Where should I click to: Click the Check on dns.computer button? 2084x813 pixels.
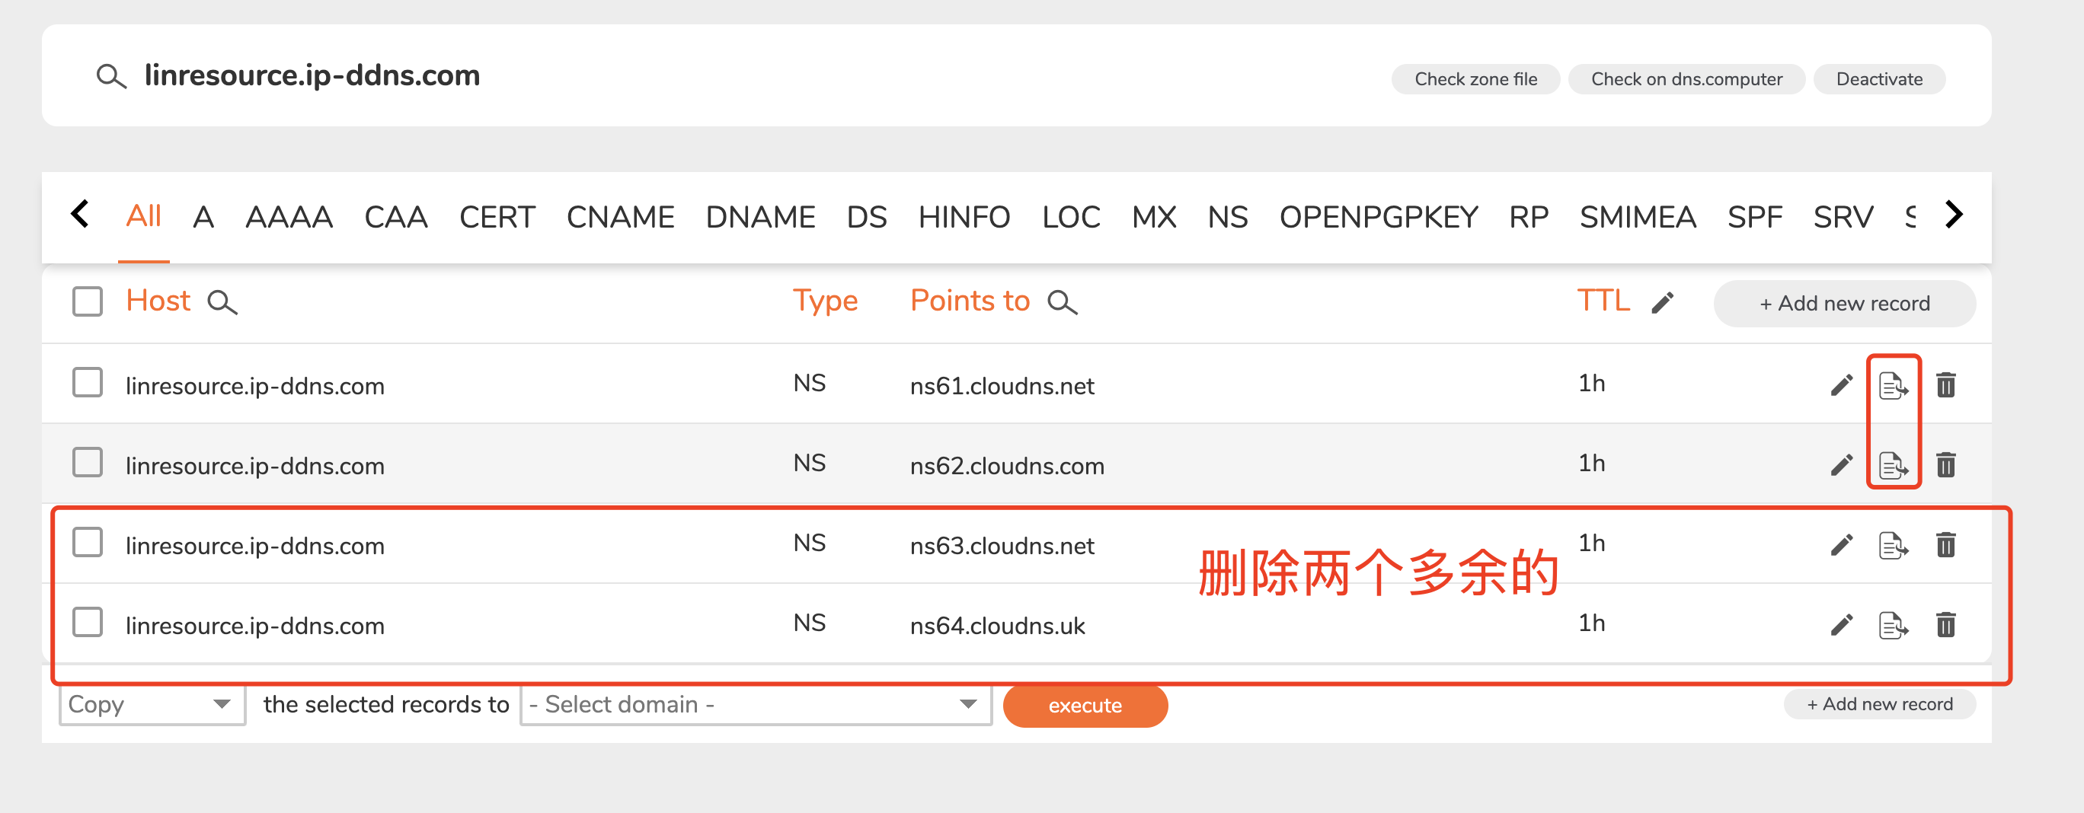coord(1687,79)
